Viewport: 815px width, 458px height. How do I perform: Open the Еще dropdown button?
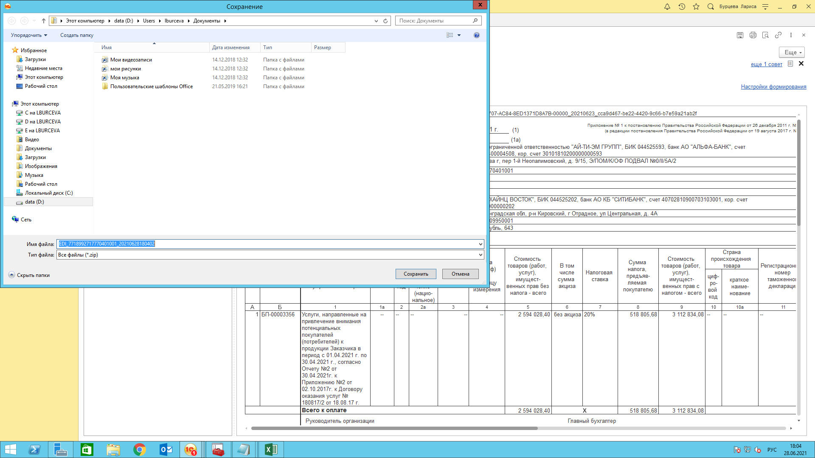tap(792, 52)
